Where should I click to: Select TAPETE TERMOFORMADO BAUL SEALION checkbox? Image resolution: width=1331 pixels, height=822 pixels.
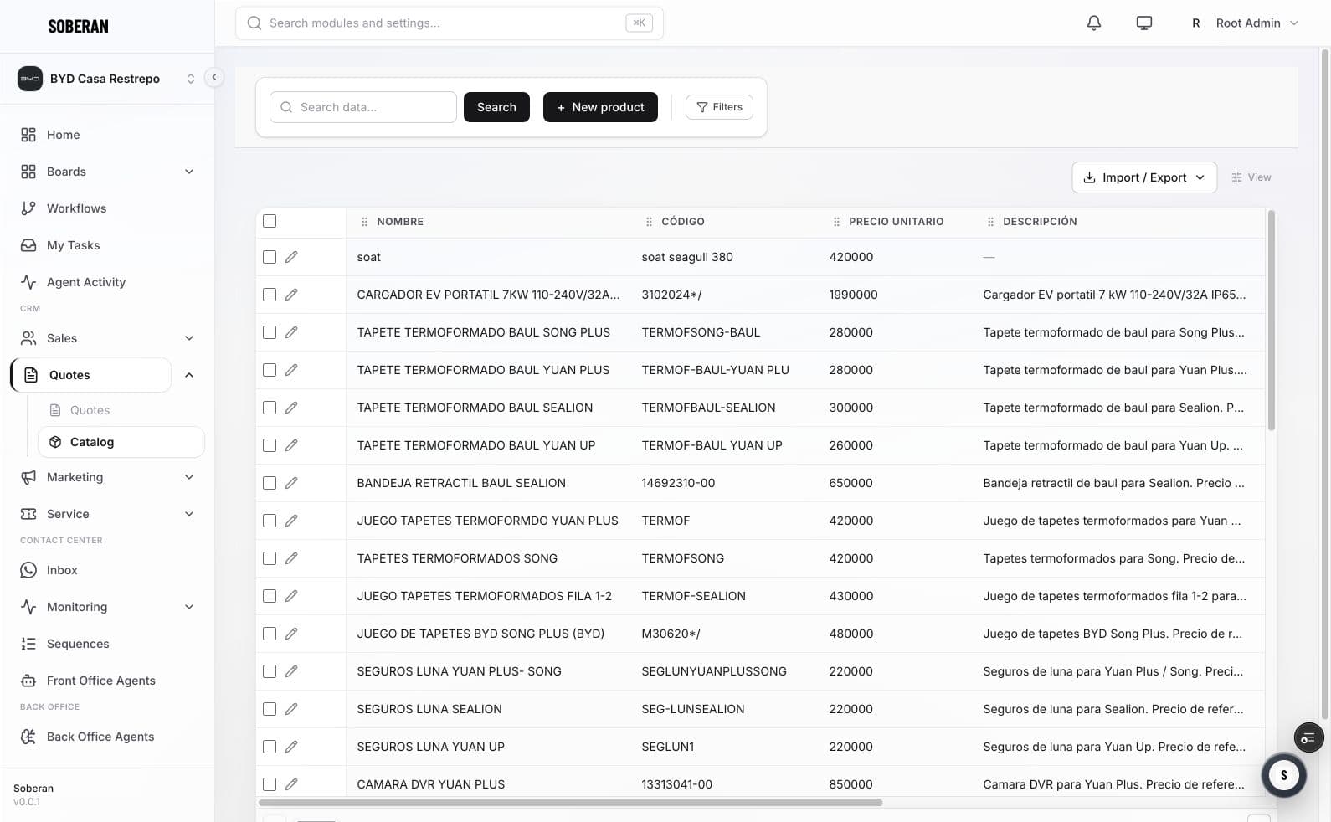[x=270, y=408]
